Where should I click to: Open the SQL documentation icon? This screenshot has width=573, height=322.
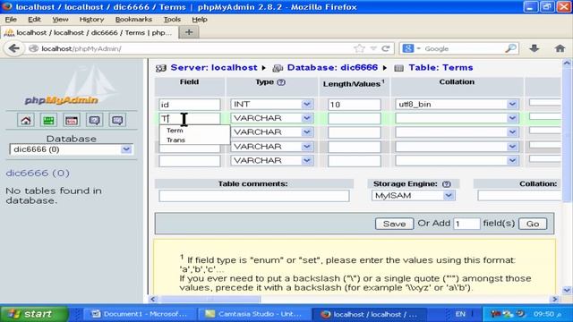pyautogui.click(x=117, y=120)
